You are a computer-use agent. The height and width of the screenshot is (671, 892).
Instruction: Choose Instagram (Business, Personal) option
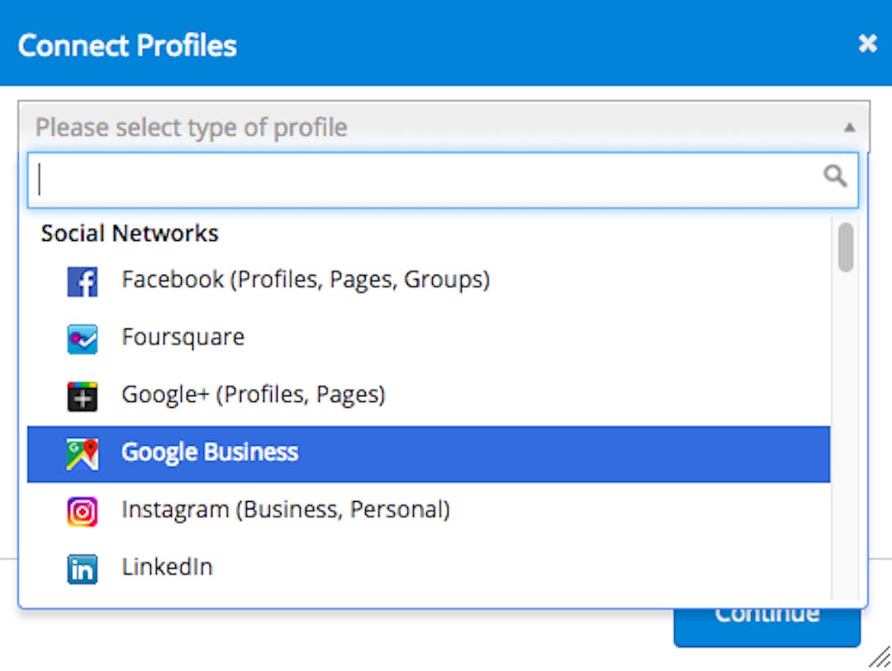429,511
